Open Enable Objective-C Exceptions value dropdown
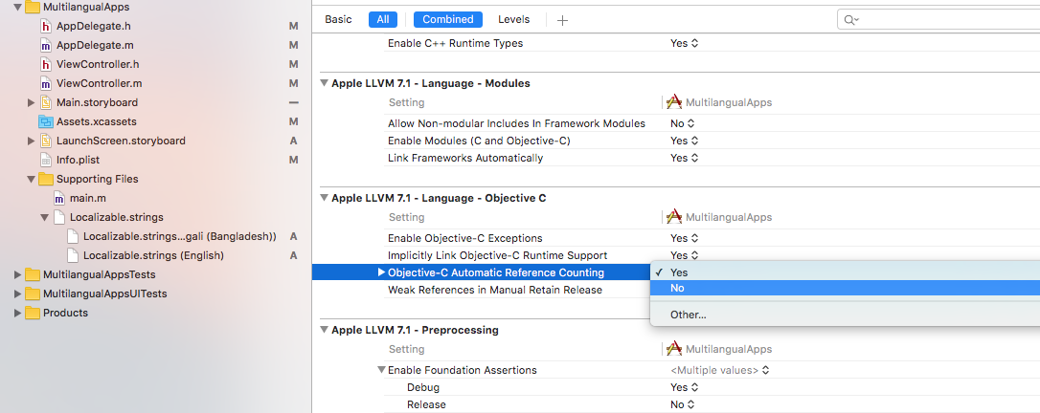 [x=685, y=238]
